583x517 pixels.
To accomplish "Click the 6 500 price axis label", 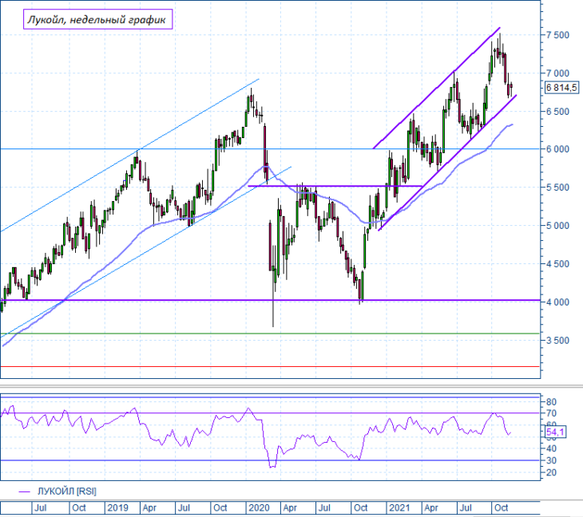I will click(557, 112).
